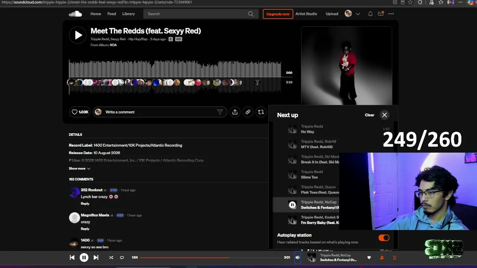Expand details with Show more
477x268 pixels.
(79, 169)
